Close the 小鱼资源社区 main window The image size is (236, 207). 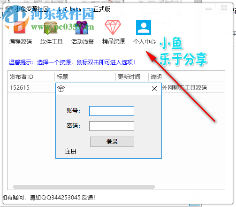(x=224, y=8)
